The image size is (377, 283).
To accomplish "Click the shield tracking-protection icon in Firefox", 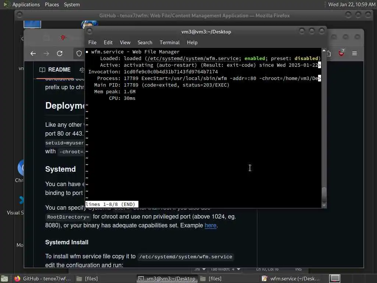I will (79, 53).
